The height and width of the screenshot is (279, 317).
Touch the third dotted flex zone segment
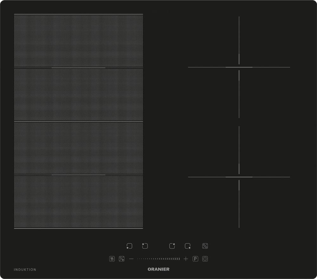[78, 148]
